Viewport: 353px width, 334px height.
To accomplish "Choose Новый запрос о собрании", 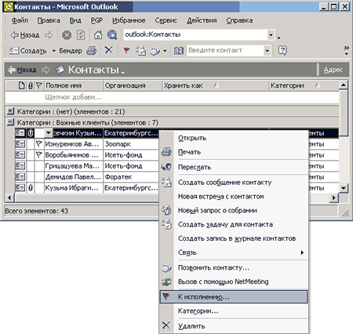I will (x=234, y=210).
